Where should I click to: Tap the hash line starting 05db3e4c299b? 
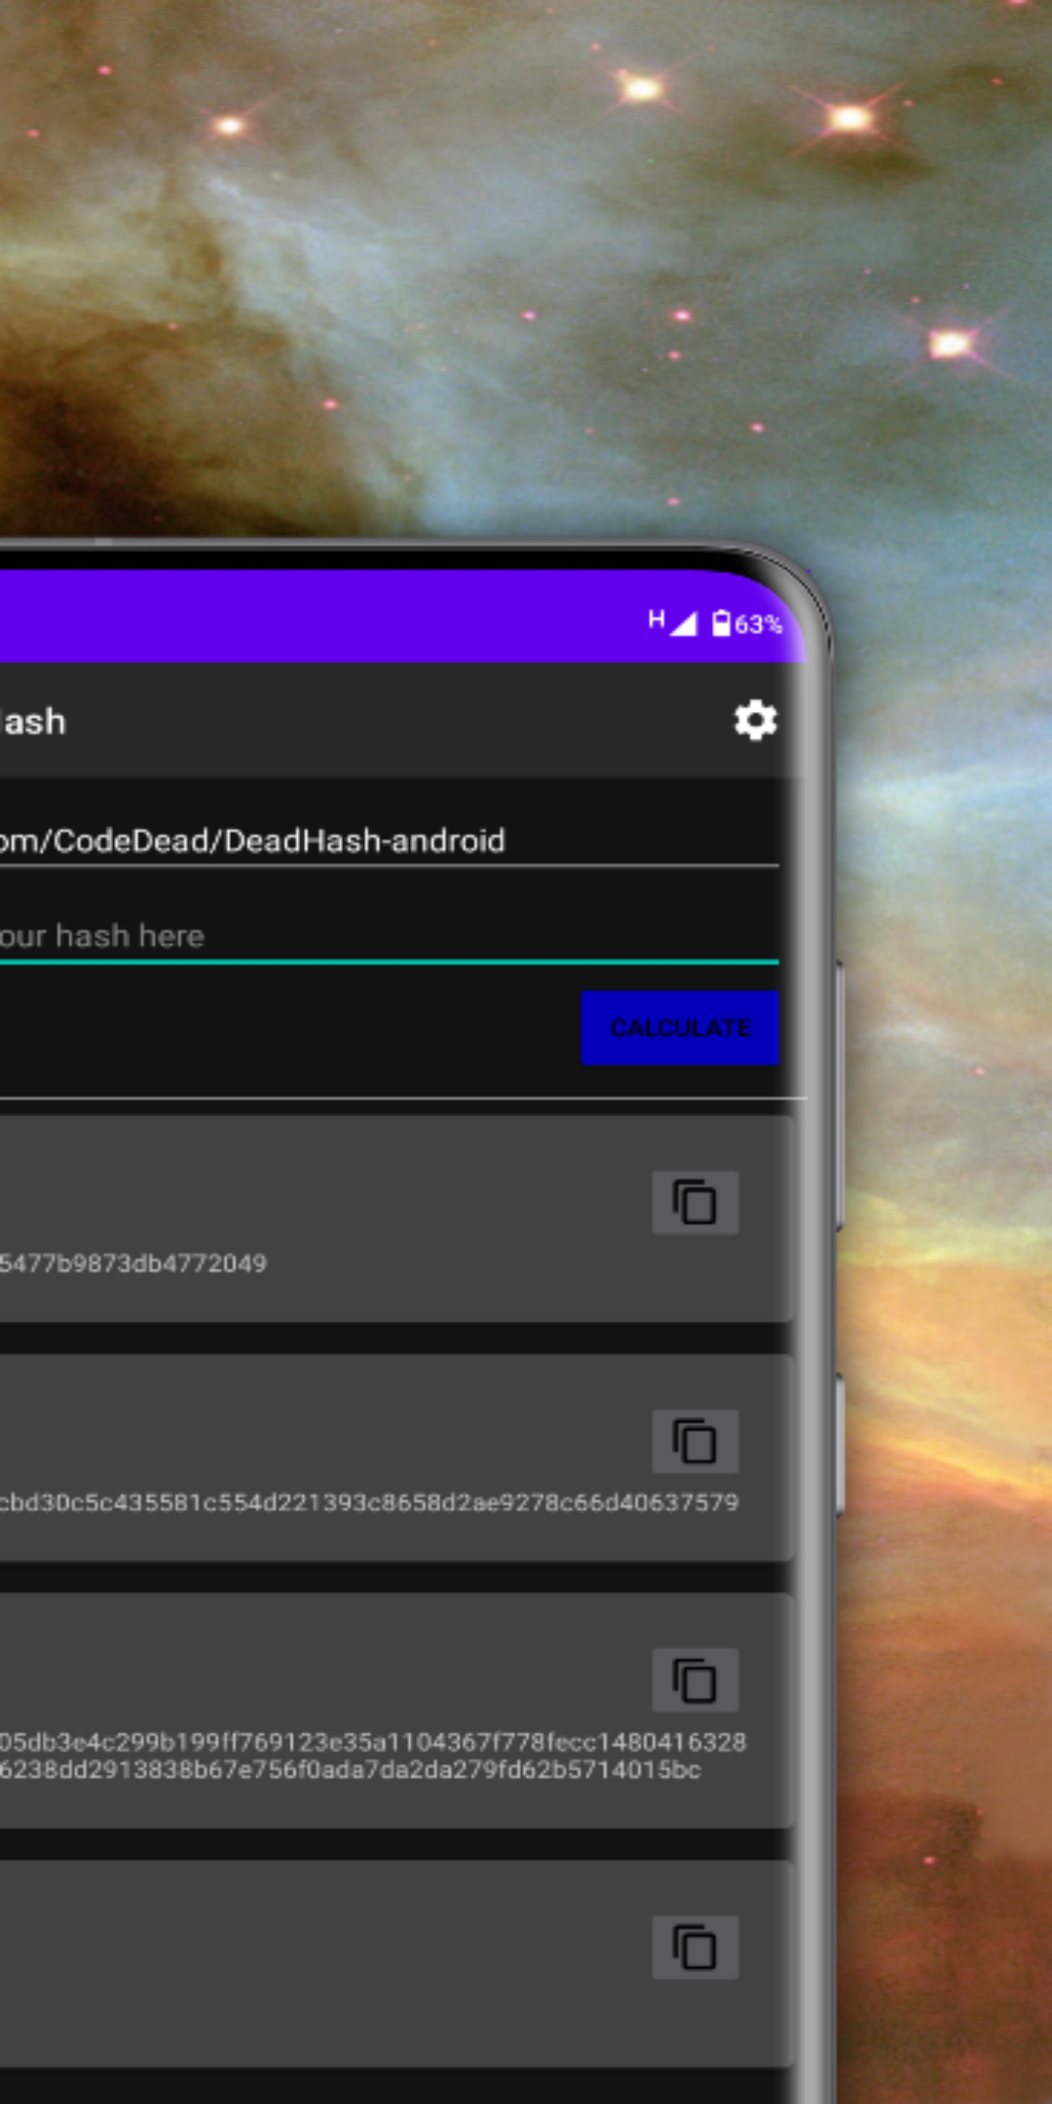[372, 1742]
